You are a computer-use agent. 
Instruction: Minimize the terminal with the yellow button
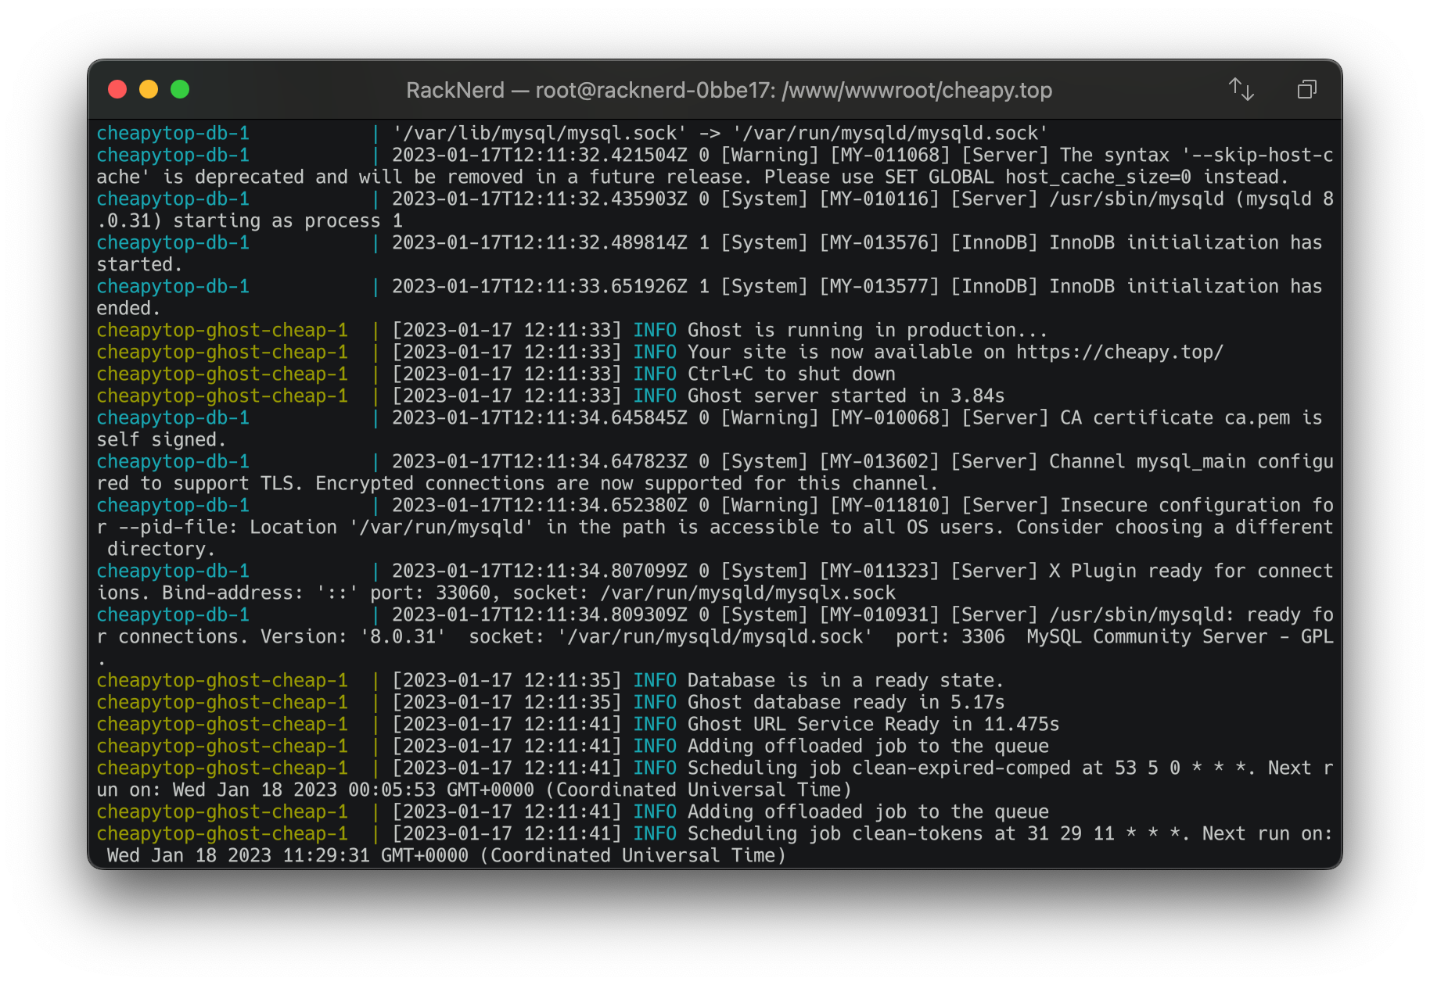pos(149,89)
